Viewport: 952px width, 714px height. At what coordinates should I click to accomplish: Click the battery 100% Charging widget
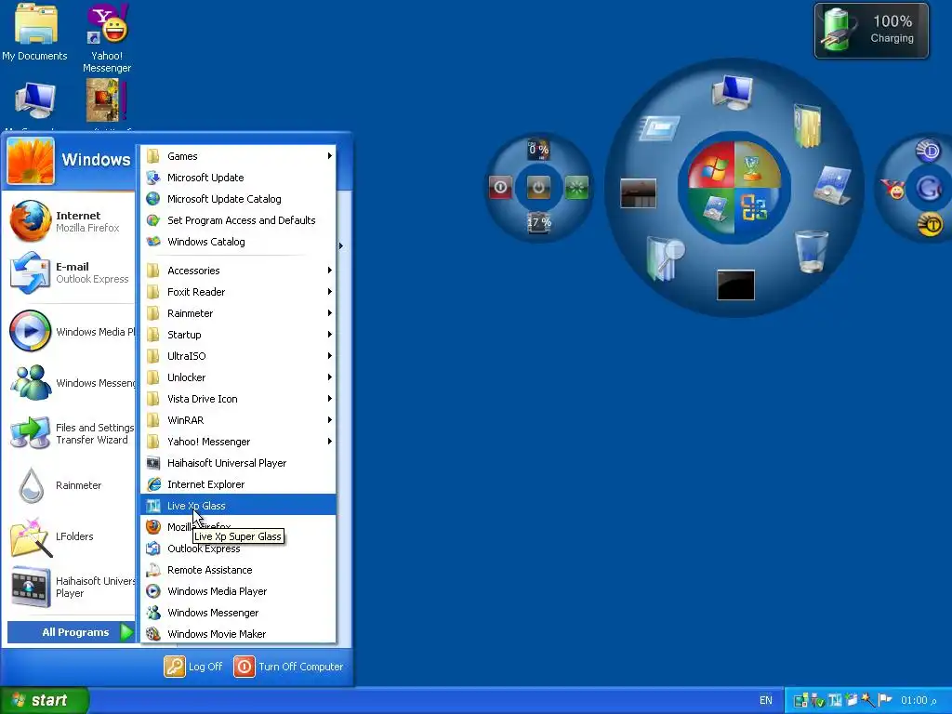[x=871, y=31]
